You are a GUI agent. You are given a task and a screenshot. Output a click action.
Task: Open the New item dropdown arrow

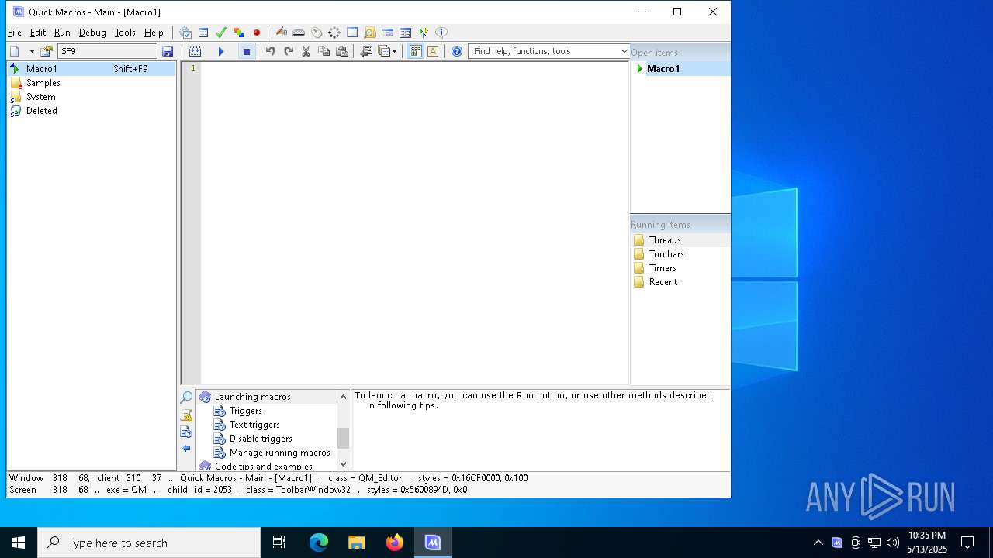pyautogui.click(x=32, y=51)
